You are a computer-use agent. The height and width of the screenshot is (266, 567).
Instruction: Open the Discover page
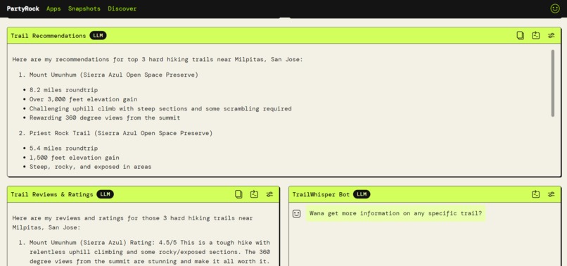(122, 8)
